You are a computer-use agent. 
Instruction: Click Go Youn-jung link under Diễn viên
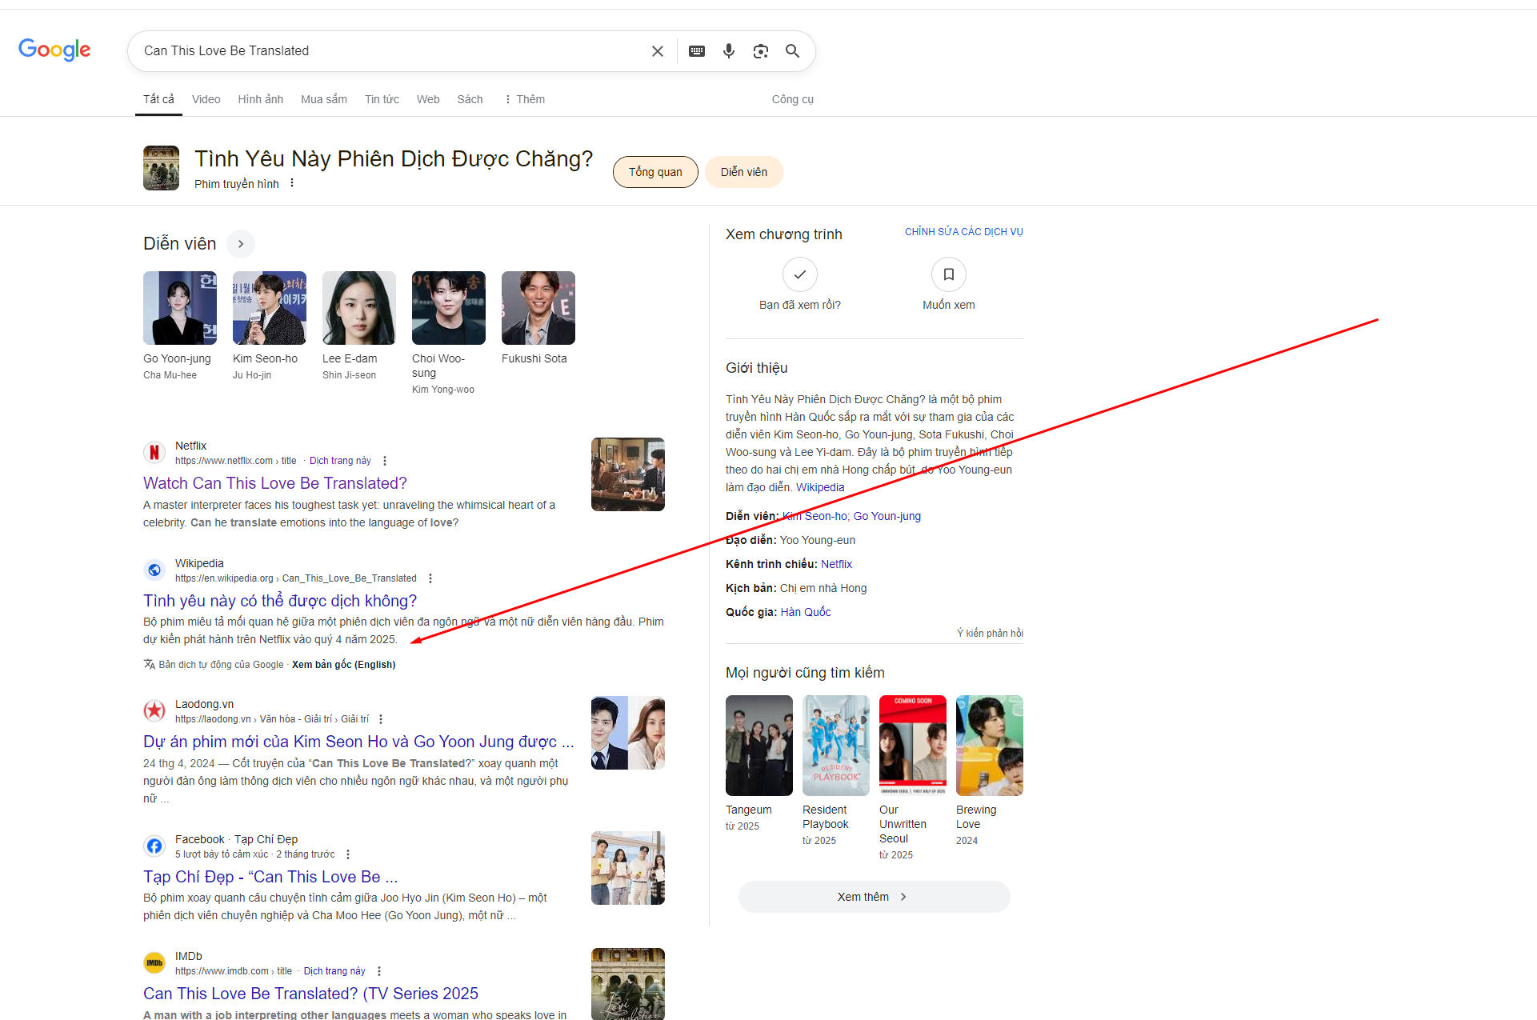pyautogui.click(x=887, y=516)
